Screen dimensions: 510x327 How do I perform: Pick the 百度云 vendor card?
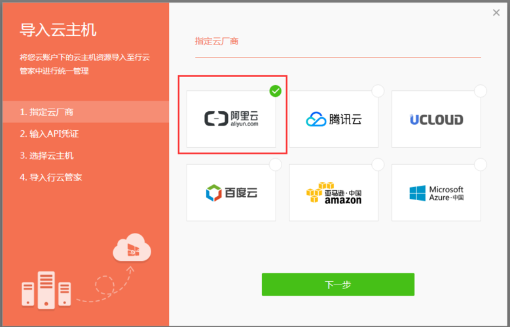coord(231,193)
